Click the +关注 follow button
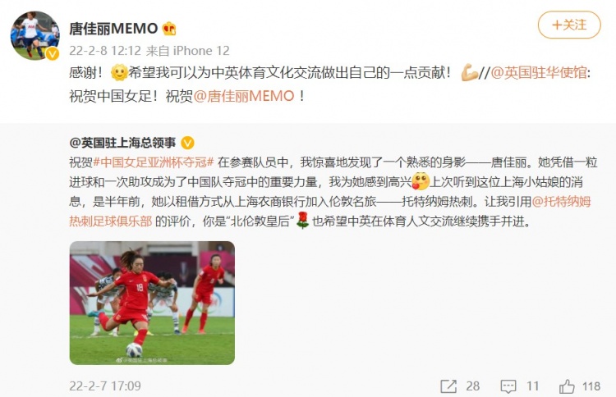This screenshot has width=616, height=397. 569,25
